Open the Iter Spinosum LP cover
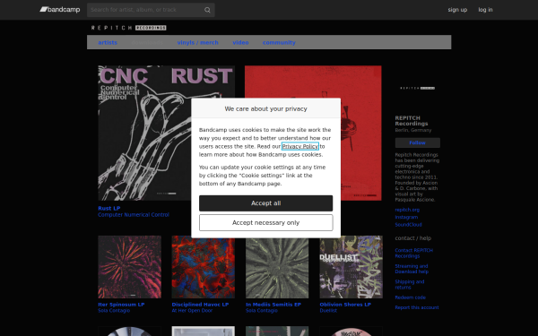Screen dimensions: 538x336 pos(130,267)
